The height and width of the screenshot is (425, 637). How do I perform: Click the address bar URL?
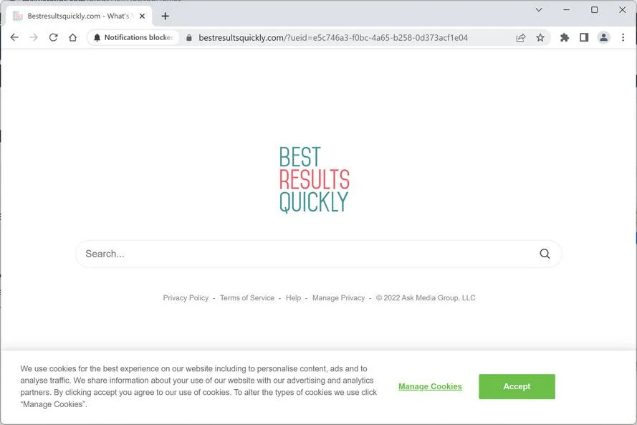tap(333, 38)
